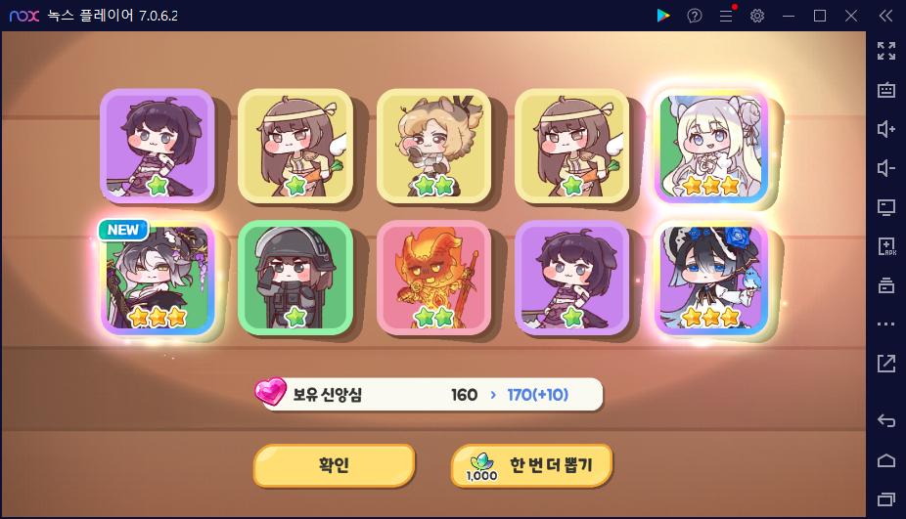Confirm results with the 확인 button
The width and height of the screenshot is (906, 519).
pyautogui.click(x=334, y=465)
